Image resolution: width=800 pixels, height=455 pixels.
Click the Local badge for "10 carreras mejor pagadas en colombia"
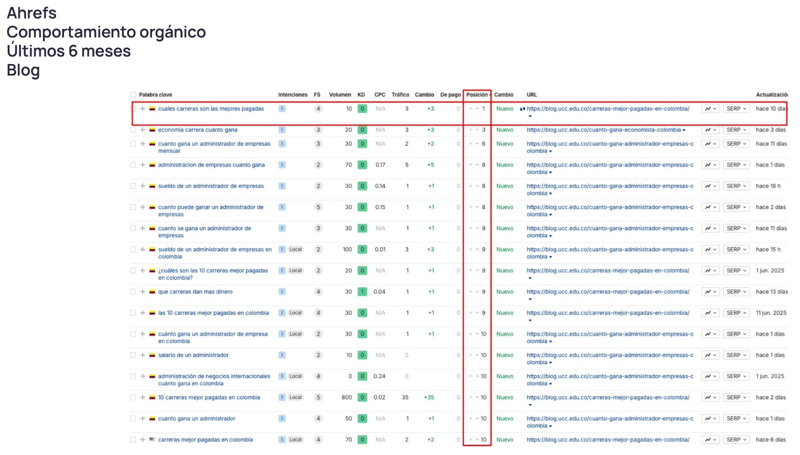(295, 398)
